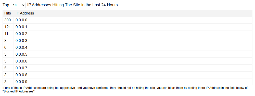
Task: Click the 6 hits count cell
Action: (8, 47)
